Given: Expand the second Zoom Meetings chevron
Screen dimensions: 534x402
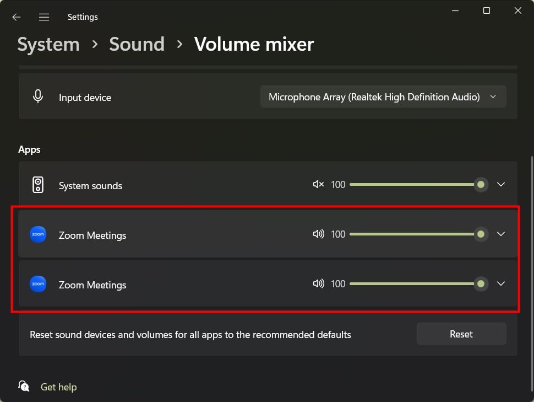Looking at the screenshot, I should 501,284.
